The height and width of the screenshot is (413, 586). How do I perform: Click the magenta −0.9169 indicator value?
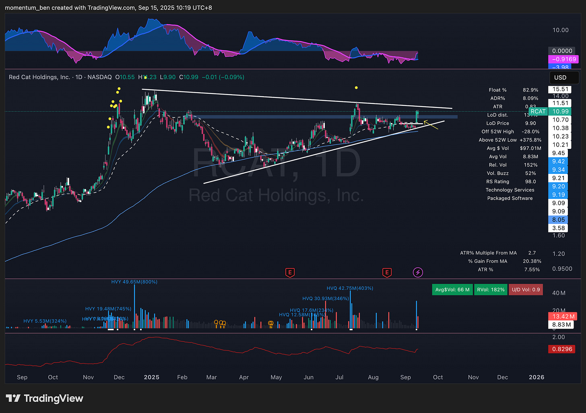pos(564,59)
